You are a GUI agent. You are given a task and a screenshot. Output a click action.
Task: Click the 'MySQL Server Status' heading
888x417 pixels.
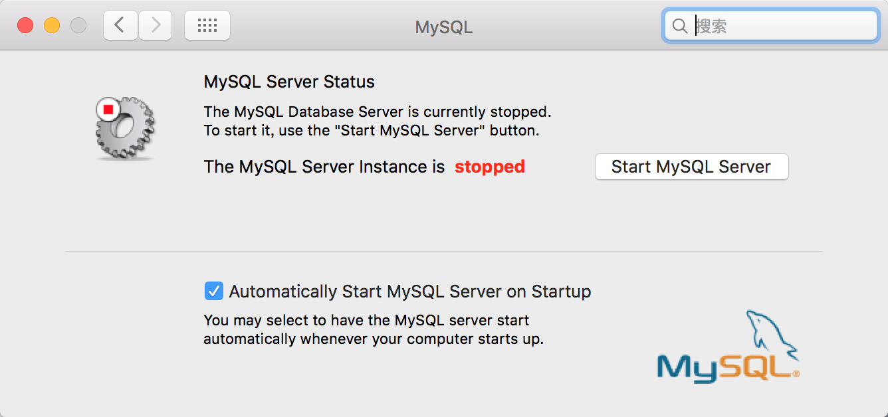pyautogui.click(x=289, y=82)
